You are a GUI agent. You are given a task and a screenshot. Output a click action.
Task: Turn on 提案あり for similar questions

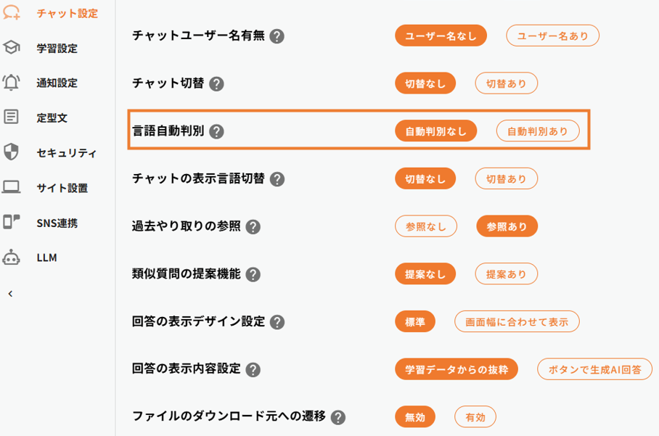pos(506,274)
